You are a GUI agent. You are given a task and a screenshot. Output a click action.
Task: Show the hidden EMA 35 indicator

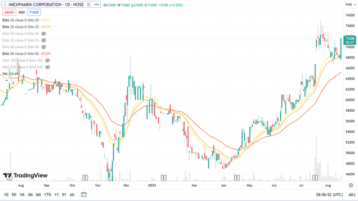[x=44, y=40]
